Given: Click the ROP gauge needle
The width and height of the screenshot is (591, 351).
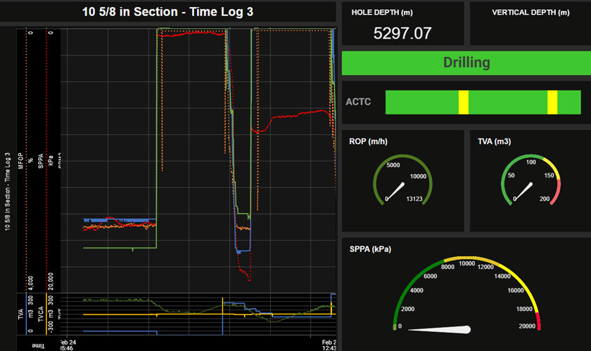Looking at the screenshot, I should point(395,192).
